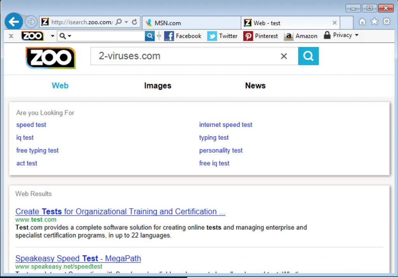Screen dimensions: 398x278
Task: Open Favorites with the star icon
Action: click(374, 22)
